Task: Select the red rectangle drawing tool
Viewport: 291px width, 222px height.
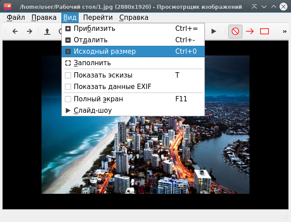Action: 265,31
